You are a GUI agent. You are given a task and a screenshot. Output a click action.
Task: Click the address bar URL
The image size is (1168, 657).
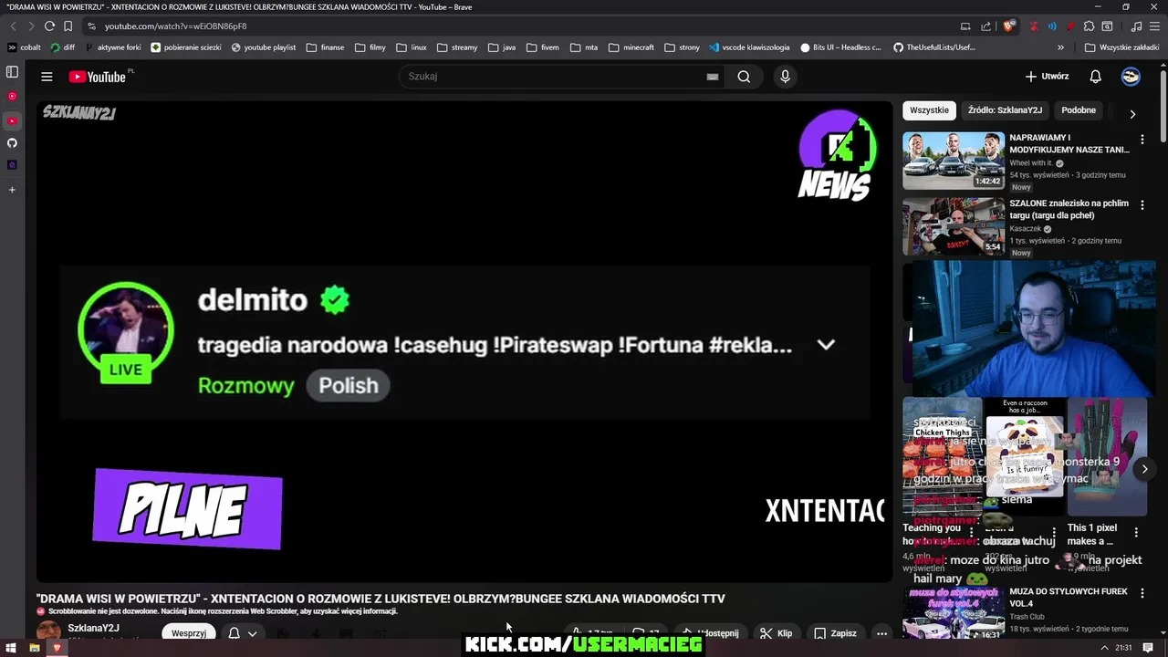(x=175, y=26)
